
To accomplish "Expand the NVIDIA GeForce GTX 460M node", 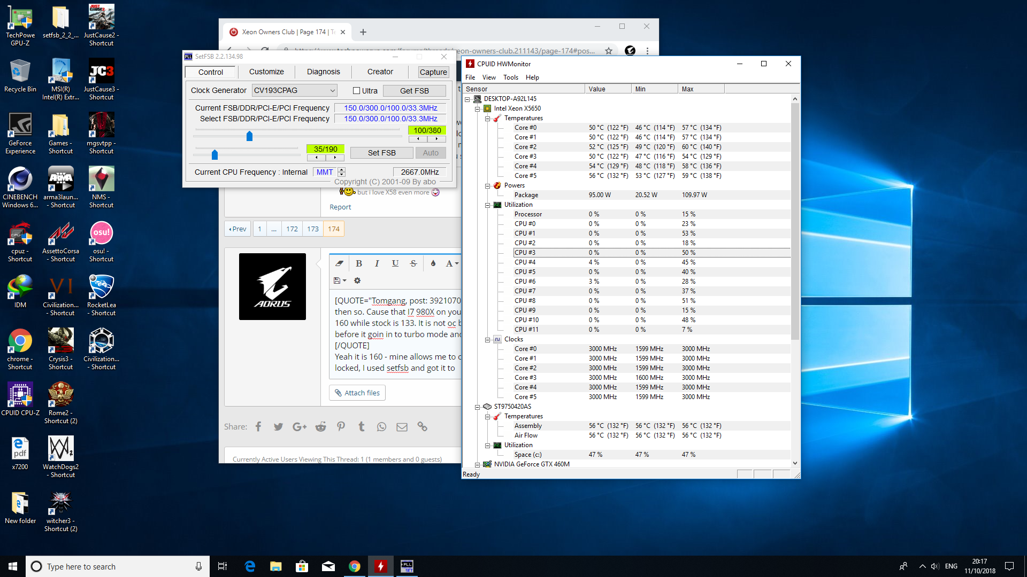I will [477, 464].
